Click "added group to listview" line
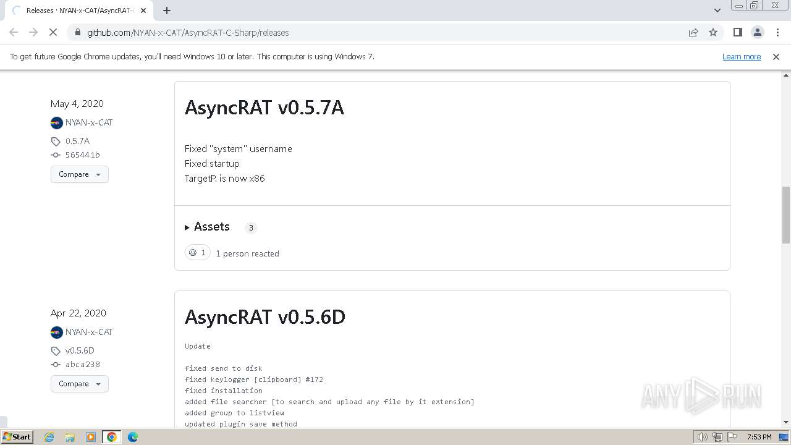Viewport: 791px width, 445px height. [x=234, y=413]
